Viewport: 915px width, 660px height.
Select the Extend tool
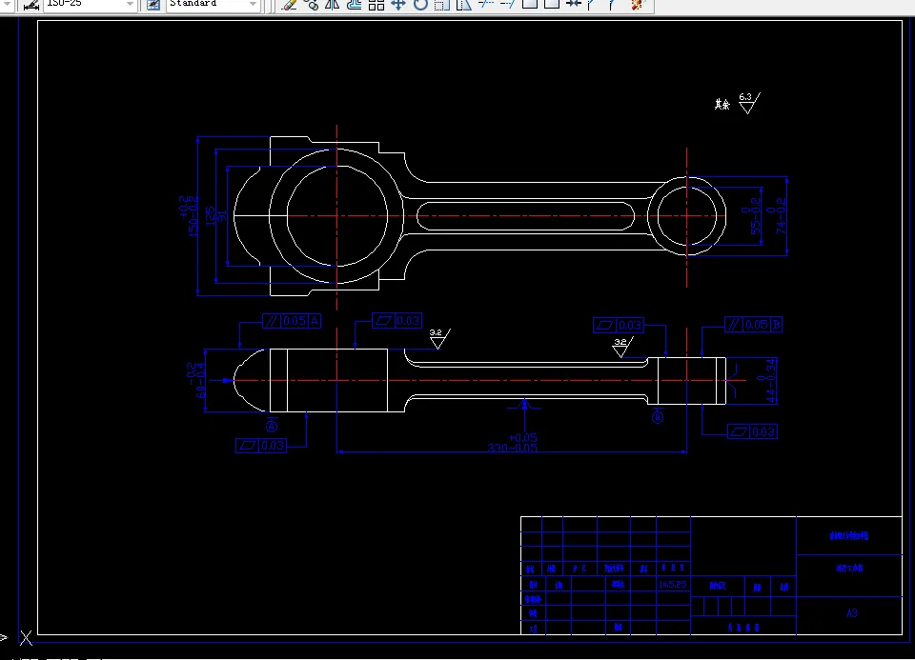(x=508, y=5)
